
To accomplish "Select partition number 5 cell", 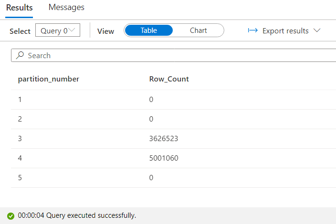I will click(20, 177).
